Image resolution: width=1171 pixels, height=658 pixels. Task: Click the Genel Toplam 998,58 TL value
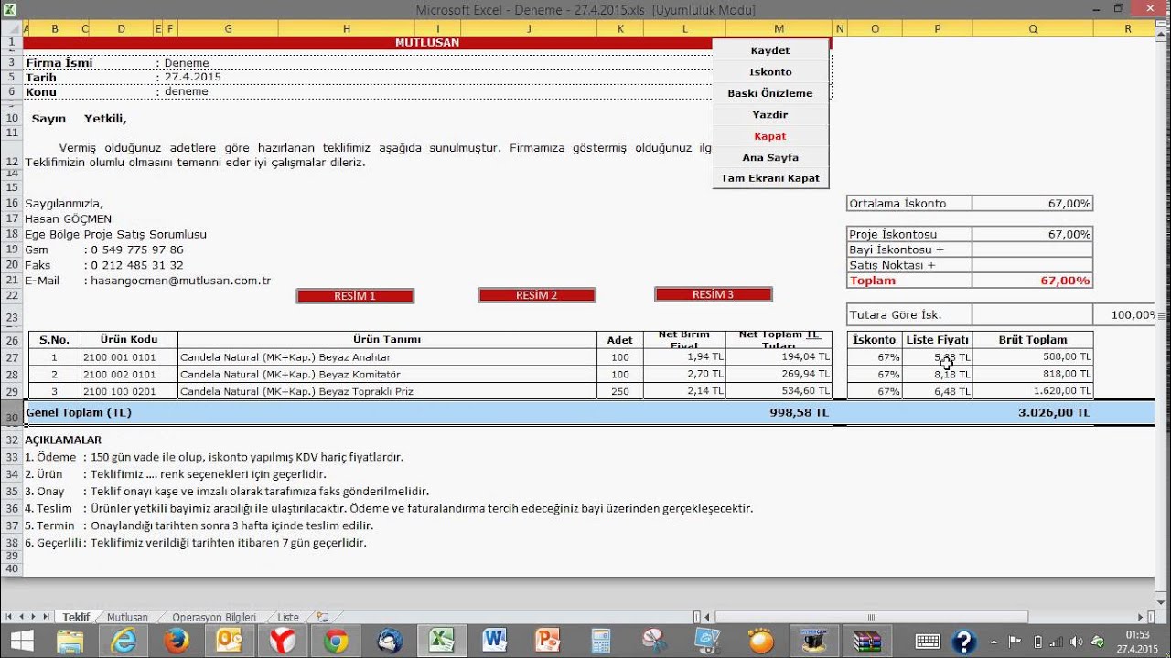[800, 413]
